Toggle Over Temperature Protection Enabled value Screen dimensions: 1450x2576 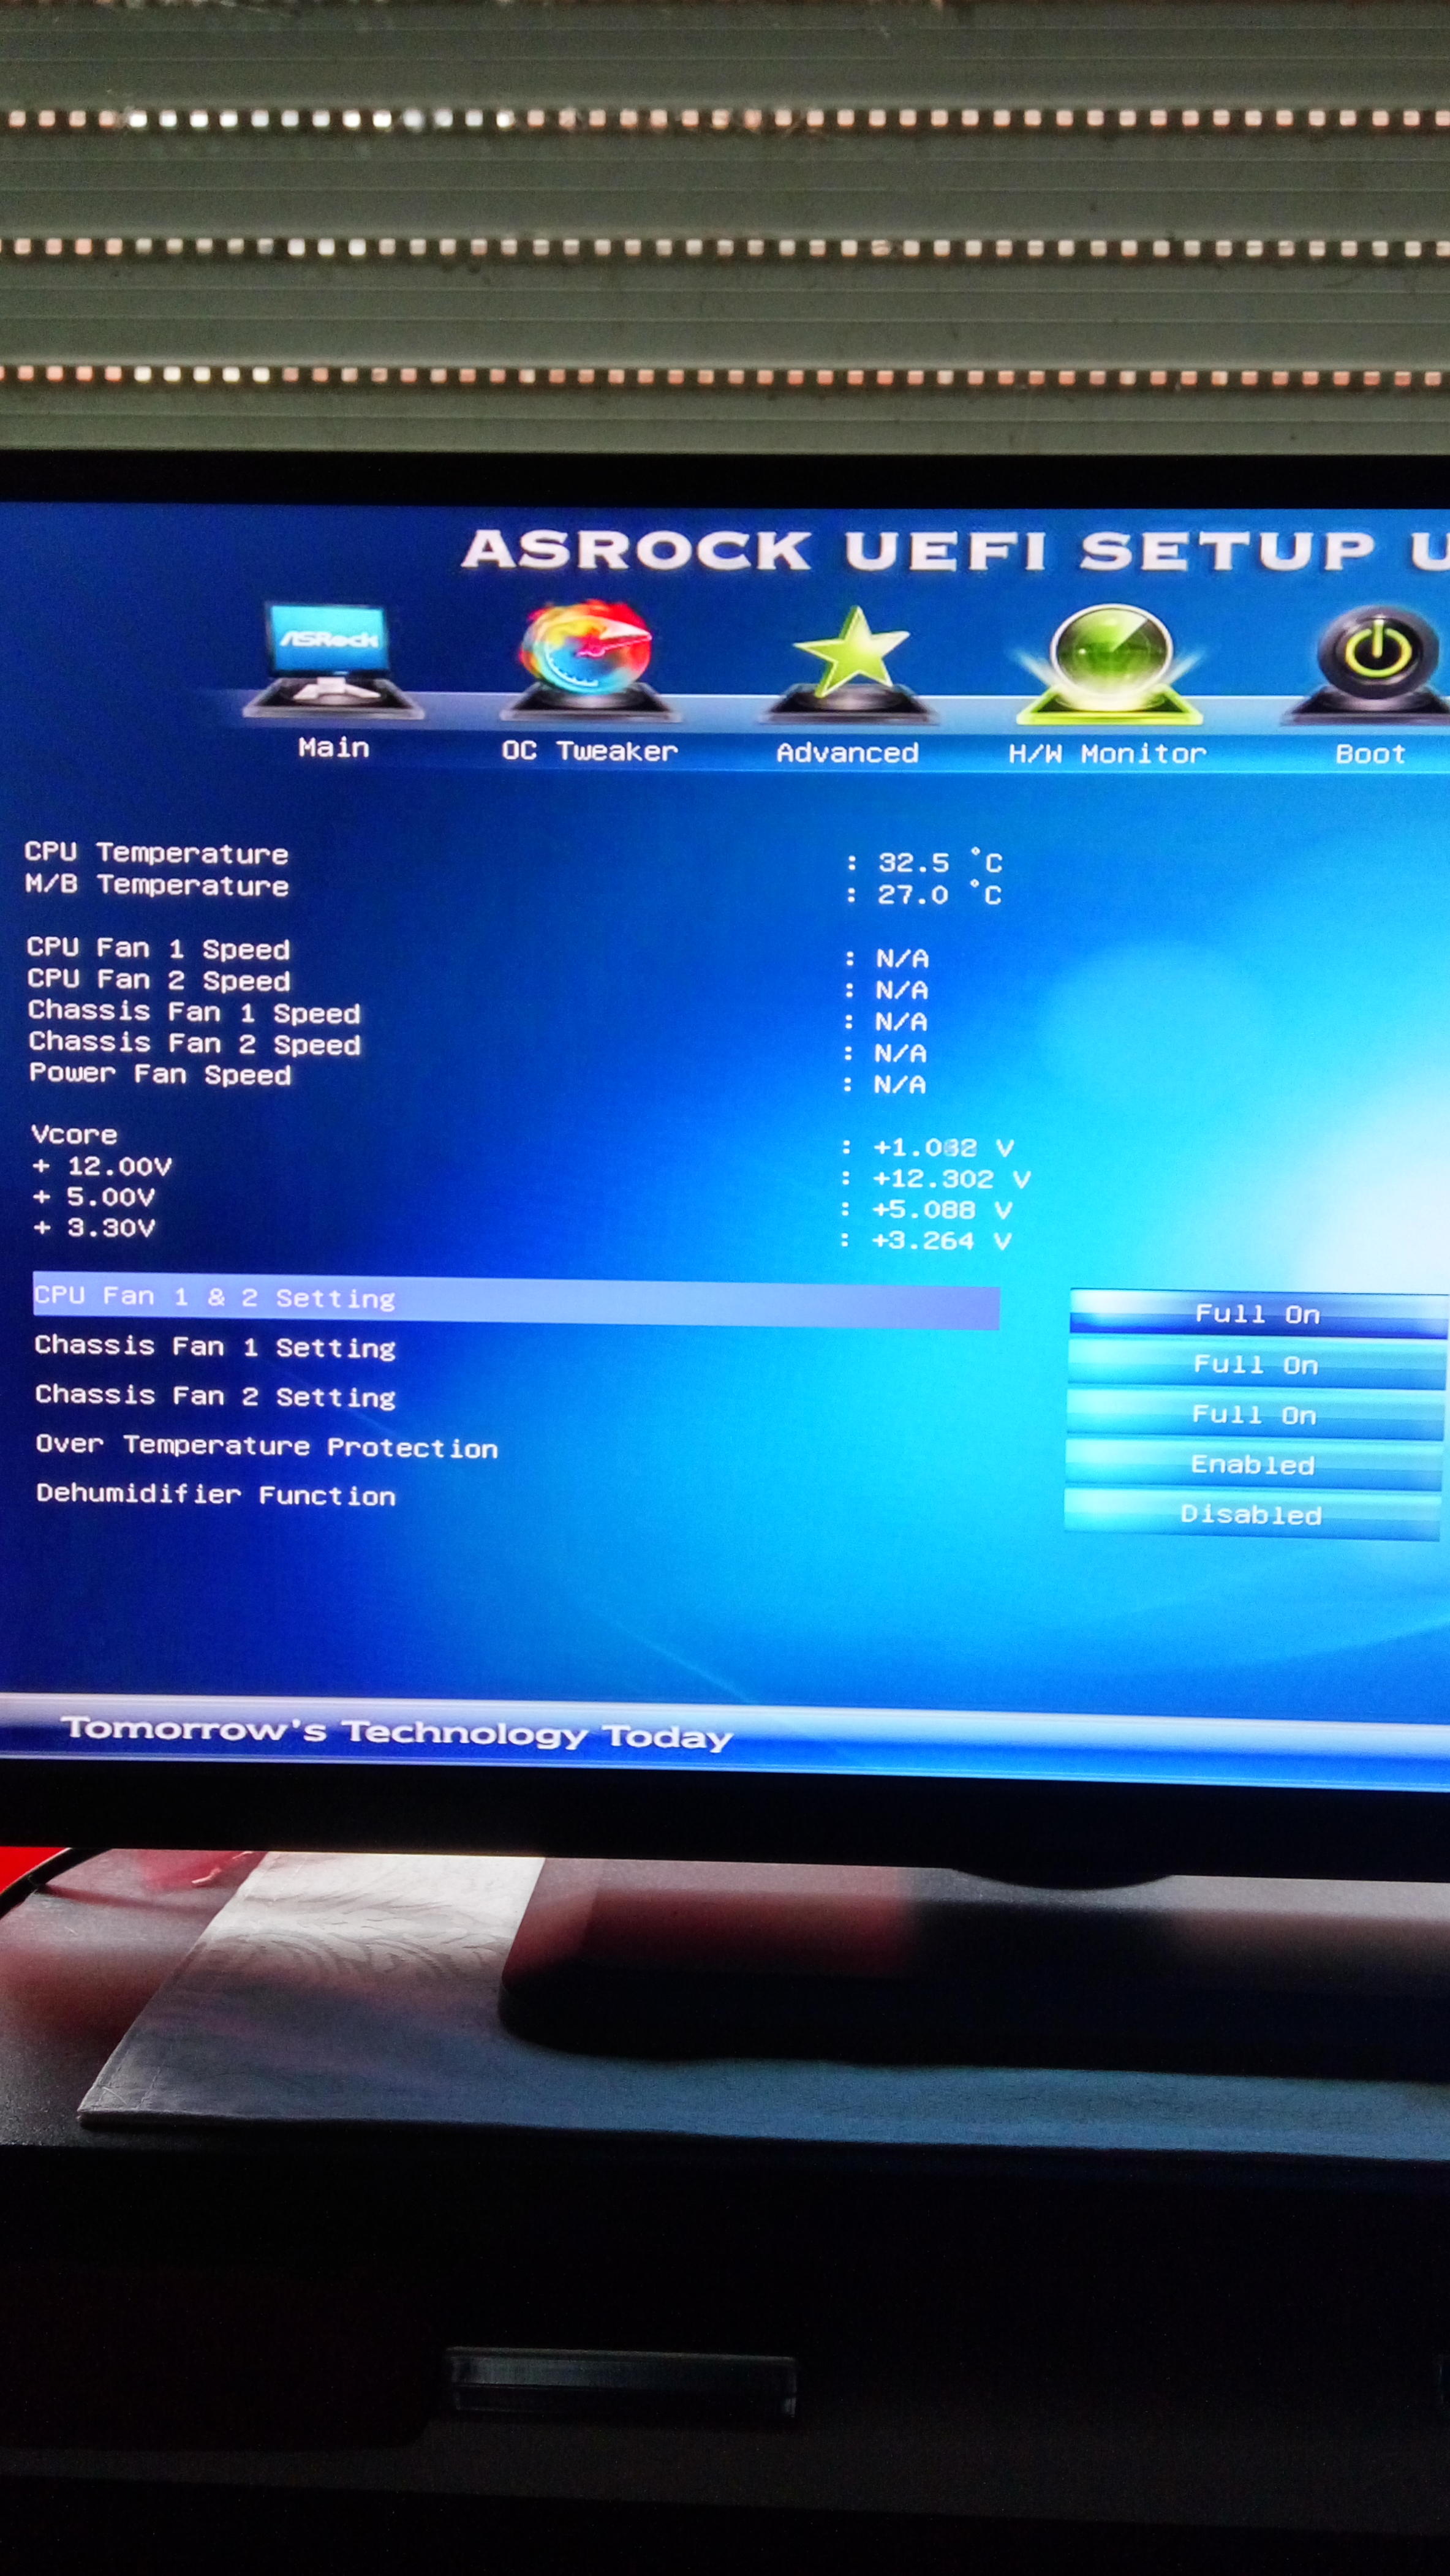(1252, 1465)
